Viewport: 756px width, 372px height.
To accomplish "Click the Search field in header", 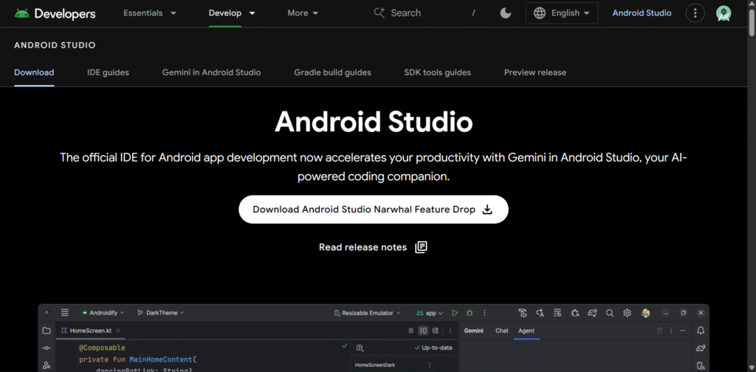I will click(x=425, y=13).
